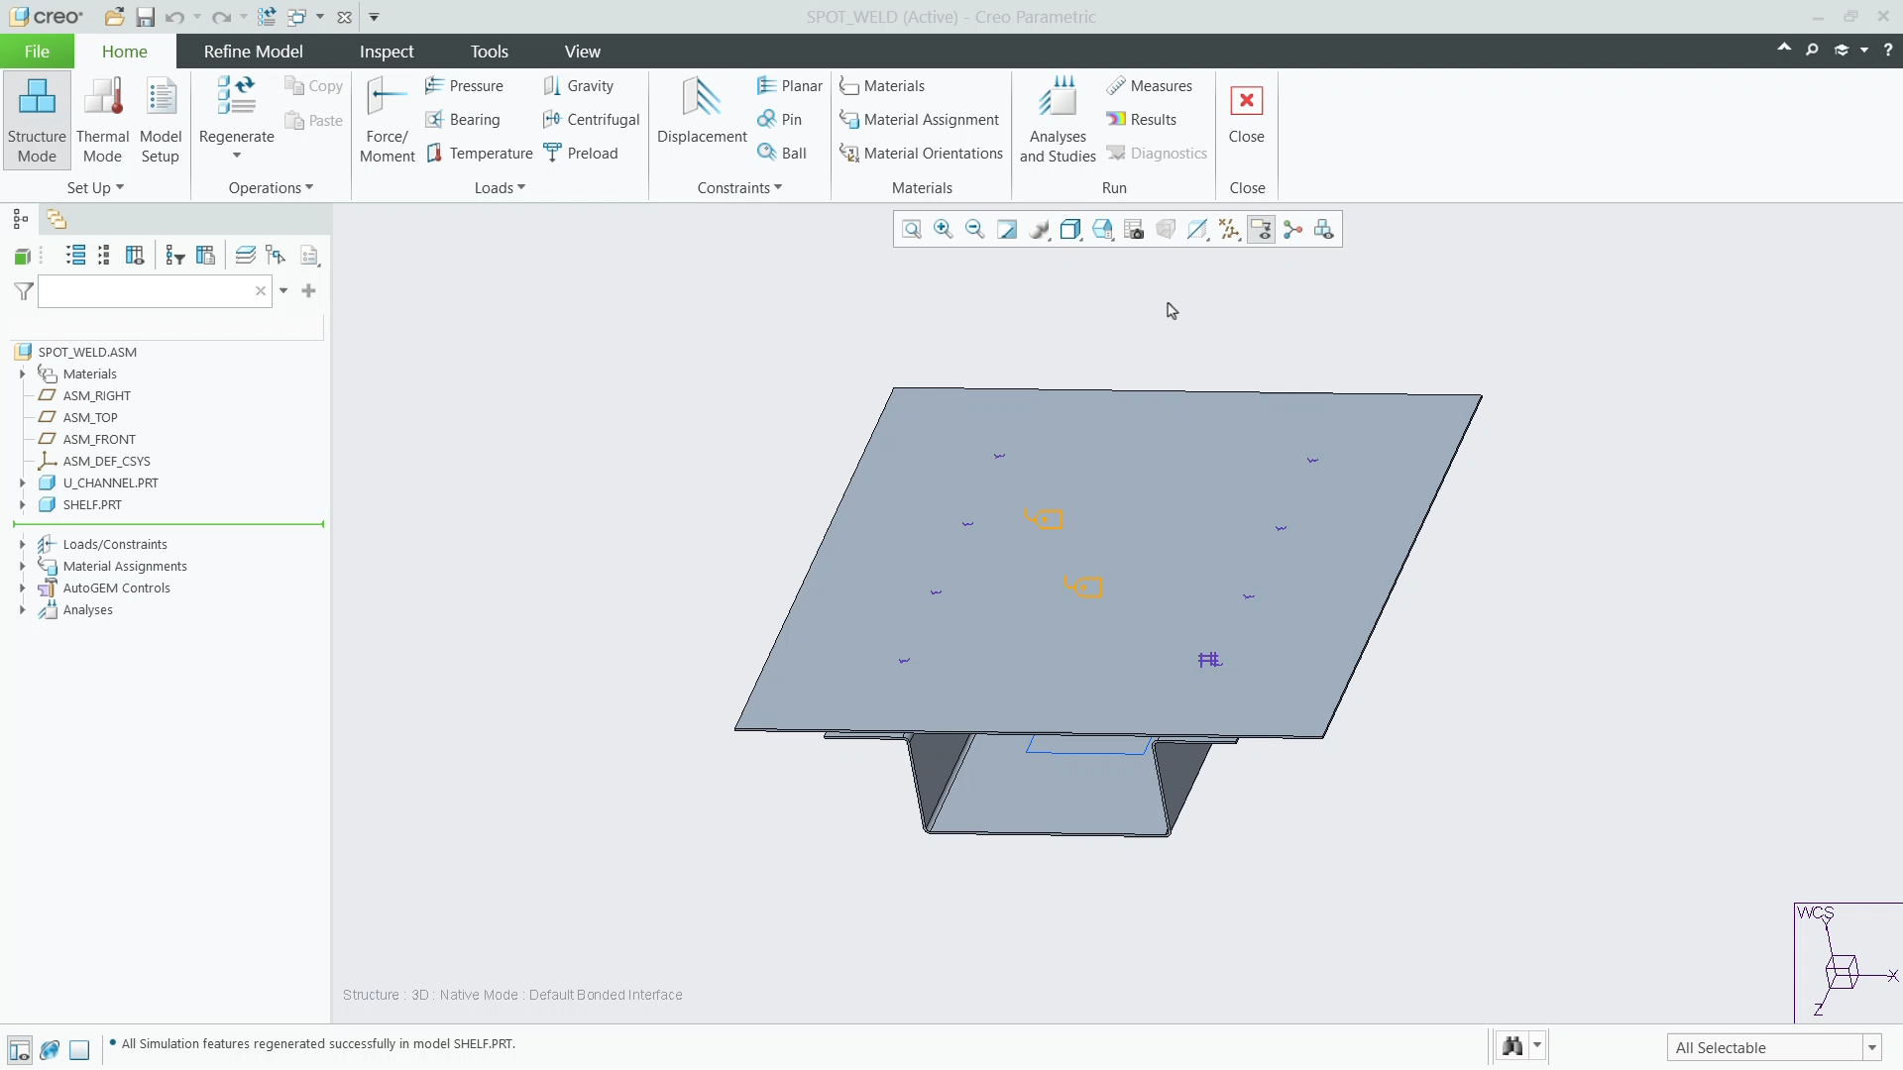Select the Bearing load tool
This screenshot has width=1903, height=1070.
pos(463,120)
